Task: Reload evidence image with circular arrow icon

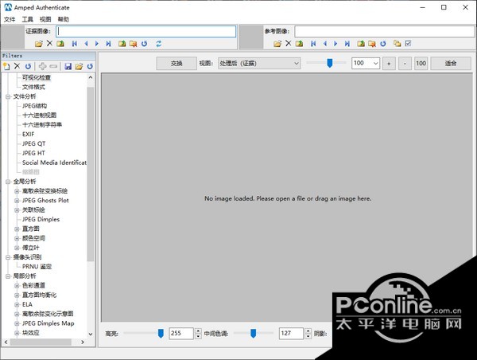Action: pyautogui.click(x=144, y=44)
